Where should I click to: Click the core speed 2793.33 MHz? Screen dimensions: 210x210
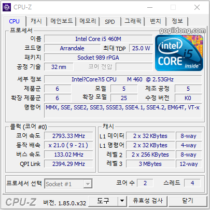click(x=68, y=136)
